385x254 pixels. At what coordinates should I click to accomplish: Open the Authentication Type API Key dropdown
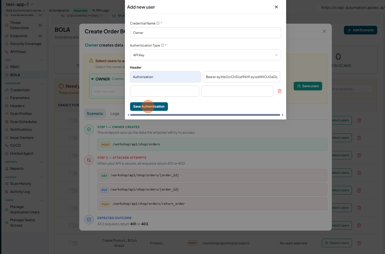click(x=206, y=55)
